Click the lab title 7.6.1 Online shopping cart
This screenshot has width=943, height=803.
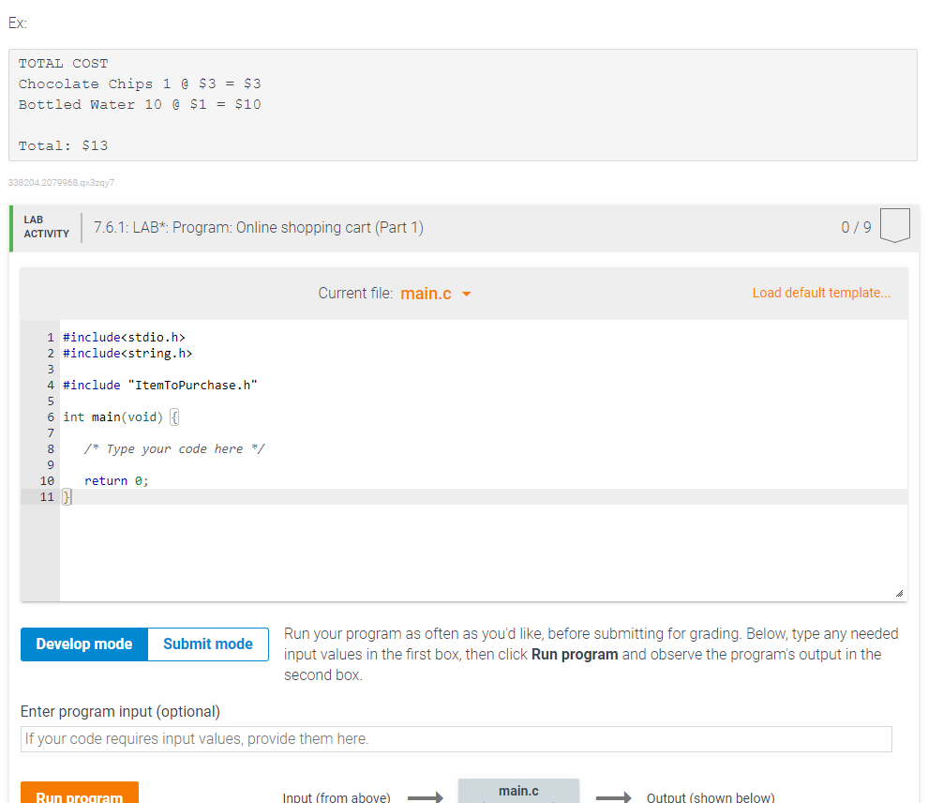(x=257, y=227)
